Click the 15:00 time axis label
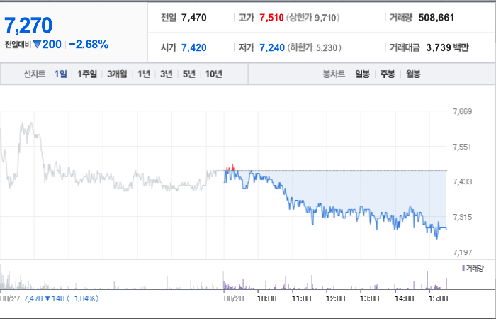Screen dimensions: 496x319 pos(438,298)
